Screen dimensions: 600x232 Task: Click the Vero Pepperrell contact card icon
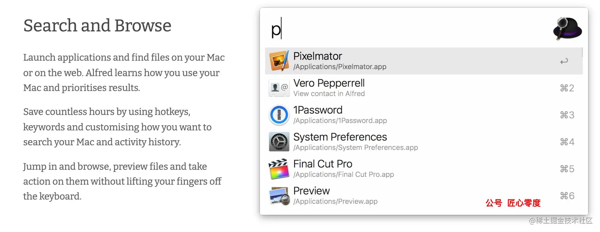279,88
